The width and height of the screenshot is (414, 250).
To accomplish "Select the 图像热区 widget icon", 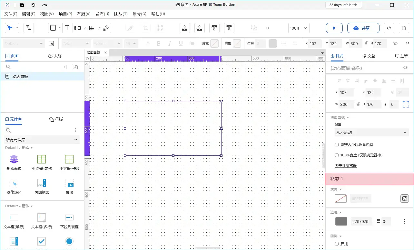I will click(14, 183).
